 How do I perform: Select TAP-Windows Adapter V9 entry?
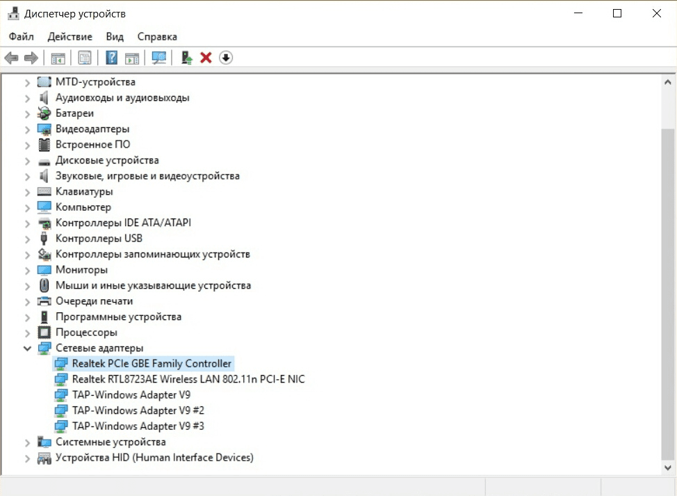pos(131,394)
